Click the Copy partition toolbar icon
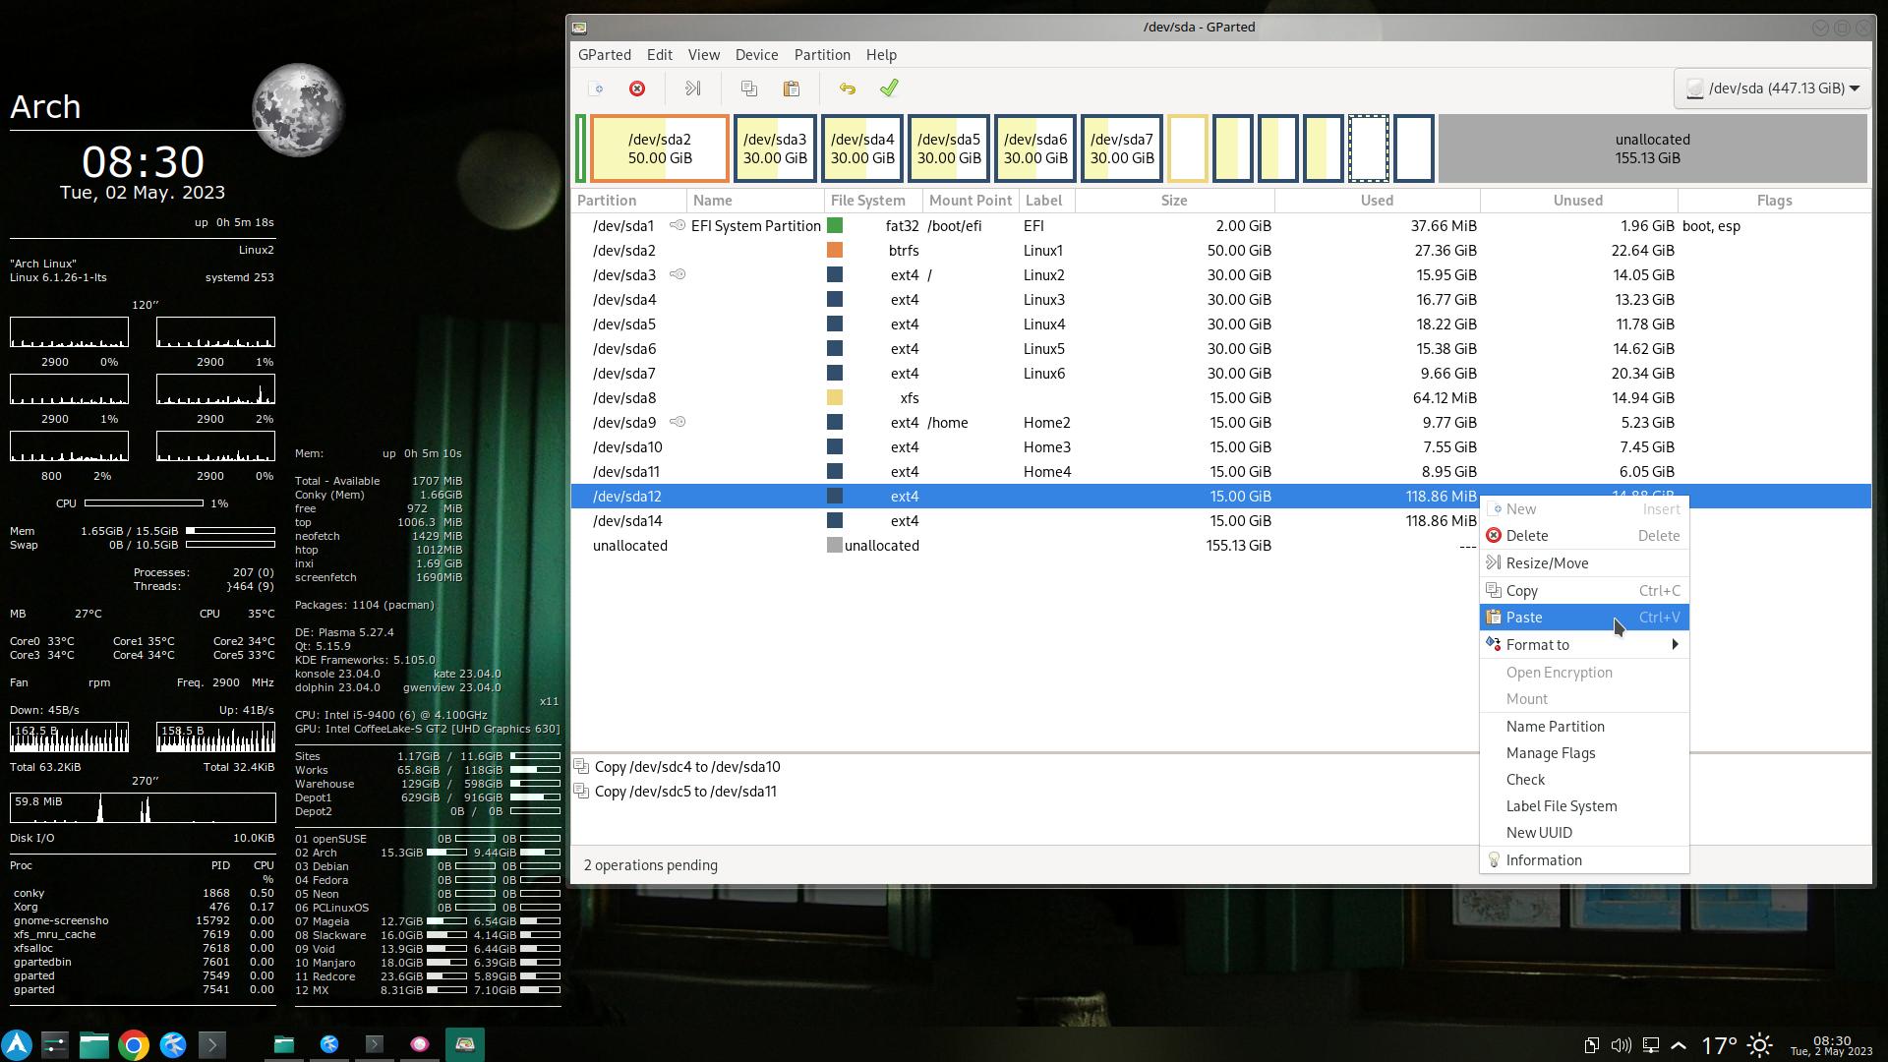The image size is (1888, 1062). pyautogui.click(x=749, y=88)
